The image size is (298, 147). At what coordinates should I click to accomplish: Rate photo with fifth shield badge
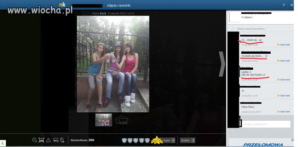(x=147, y=141)
